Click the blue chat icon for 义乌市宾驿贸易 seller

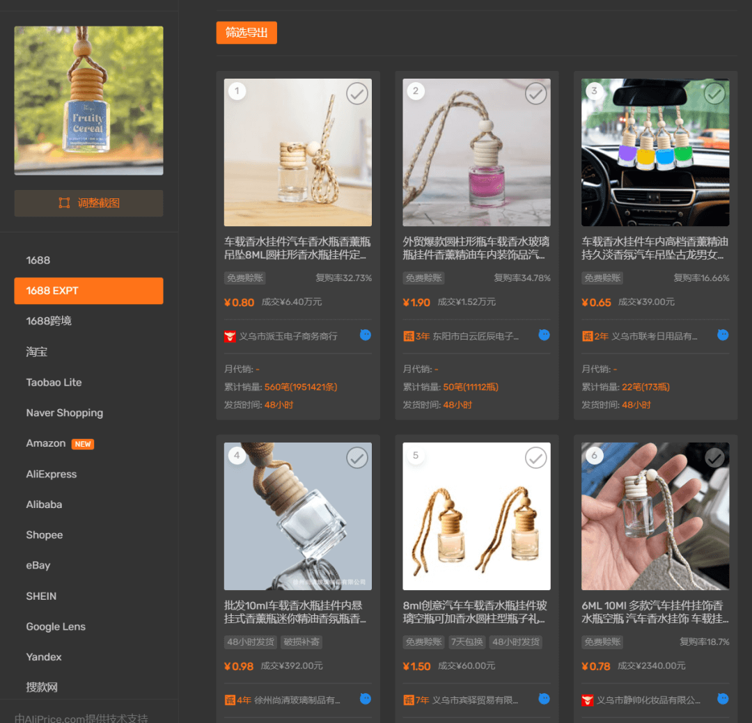[x=545, y=699]
